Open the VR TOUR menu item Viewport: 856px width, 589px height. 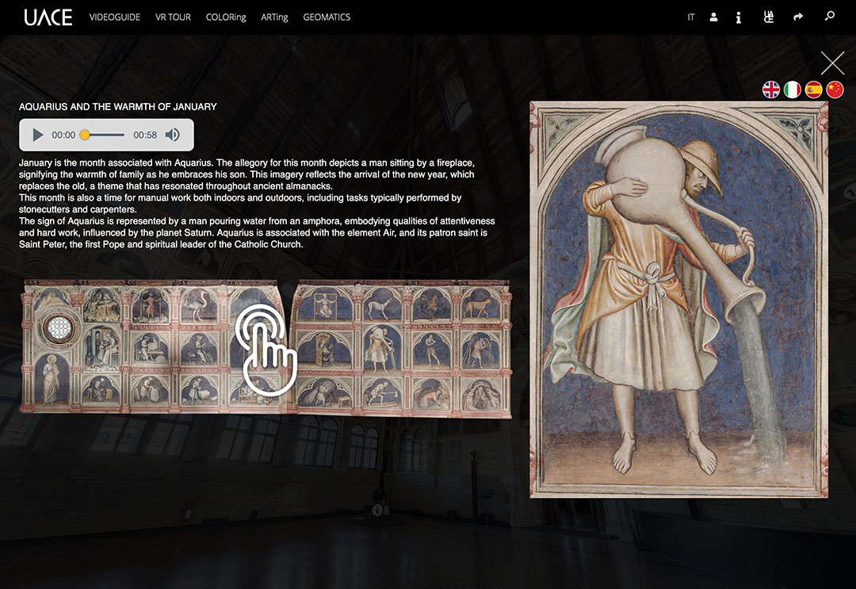(x=173, y=17)
